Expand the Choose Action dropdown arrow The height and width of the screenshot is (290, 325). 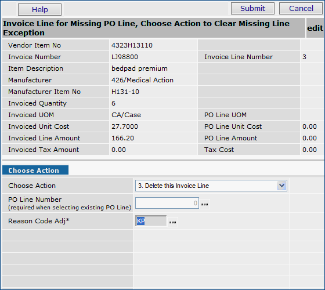pos(281,186)
